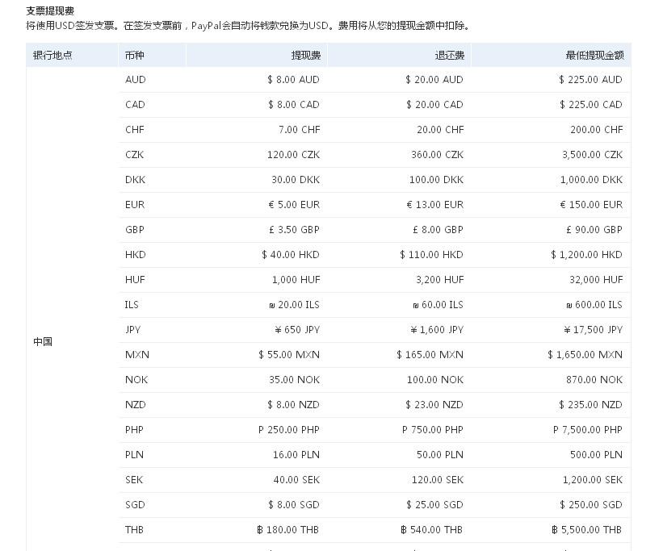Click the PHP currency cell
This screenshot has height=551, width=663.
tap(134, 429)
